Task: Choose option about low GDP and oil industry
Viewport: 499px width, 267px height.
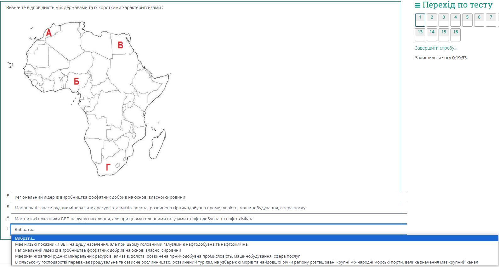Action: [x=255, y=244]
